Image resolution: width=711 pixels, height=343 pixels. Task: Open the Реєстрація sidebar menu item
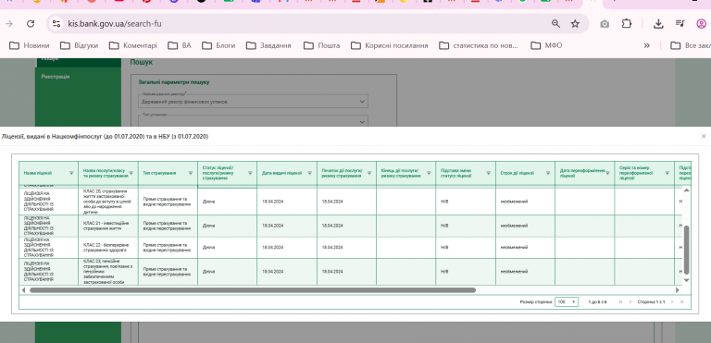(56, 77)
